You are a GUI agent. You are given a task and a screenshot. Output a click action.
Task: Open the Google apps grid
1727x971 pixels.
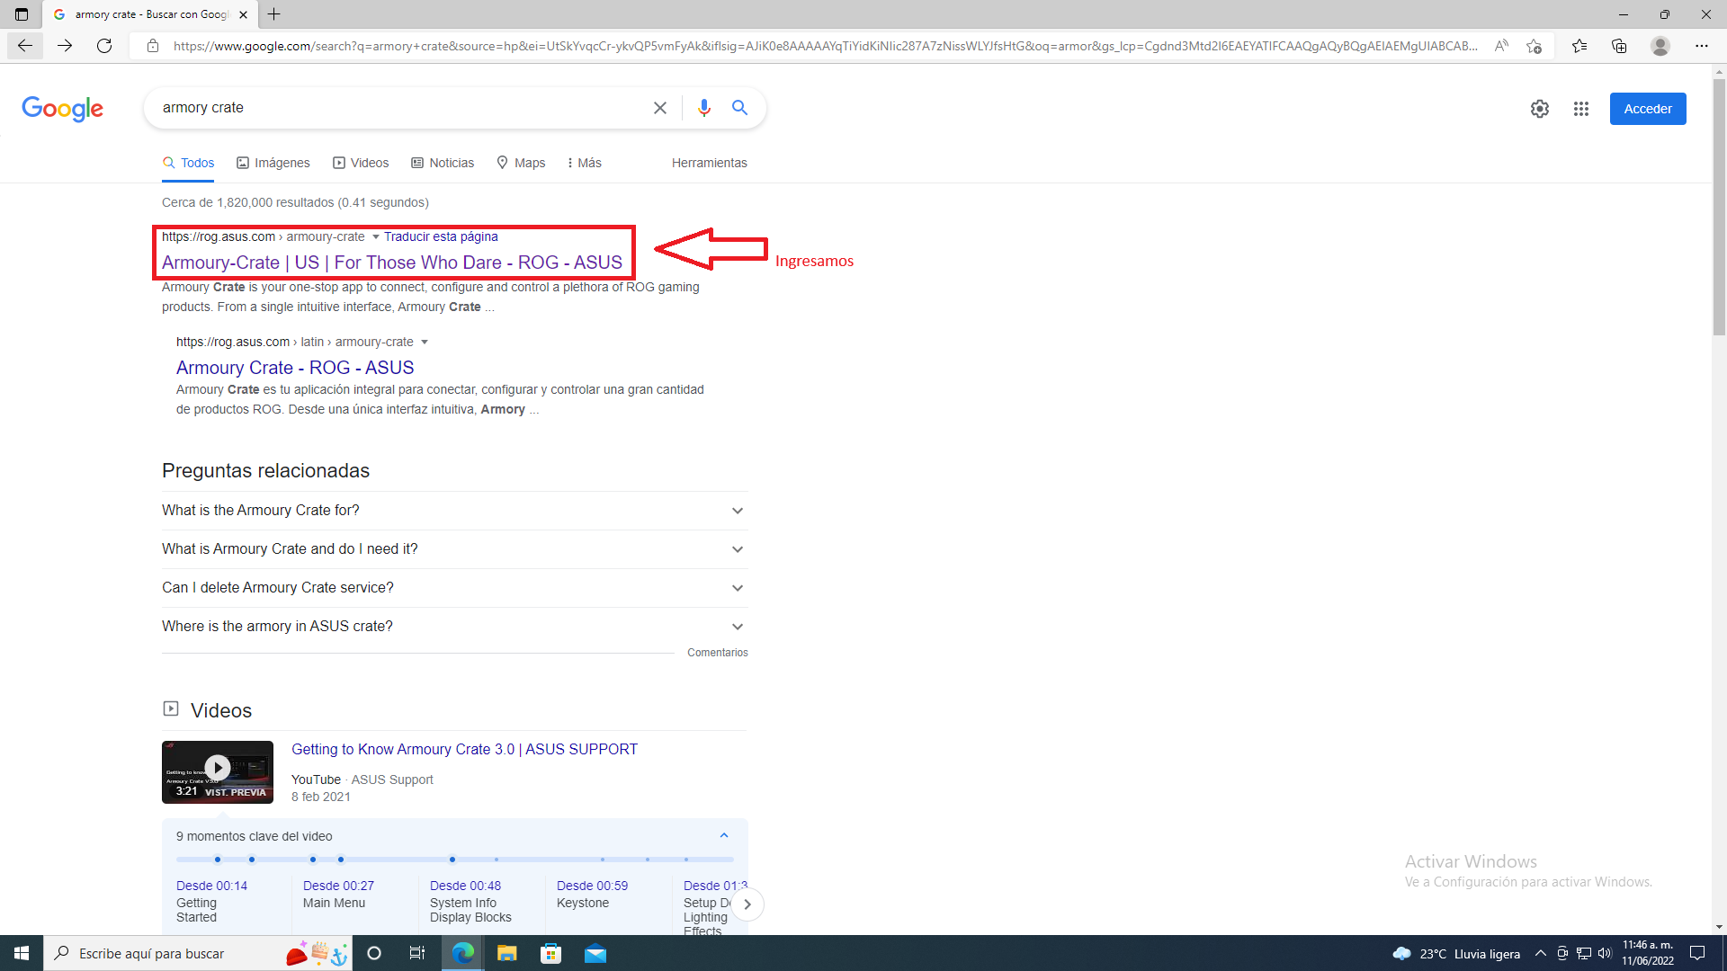1580,109
